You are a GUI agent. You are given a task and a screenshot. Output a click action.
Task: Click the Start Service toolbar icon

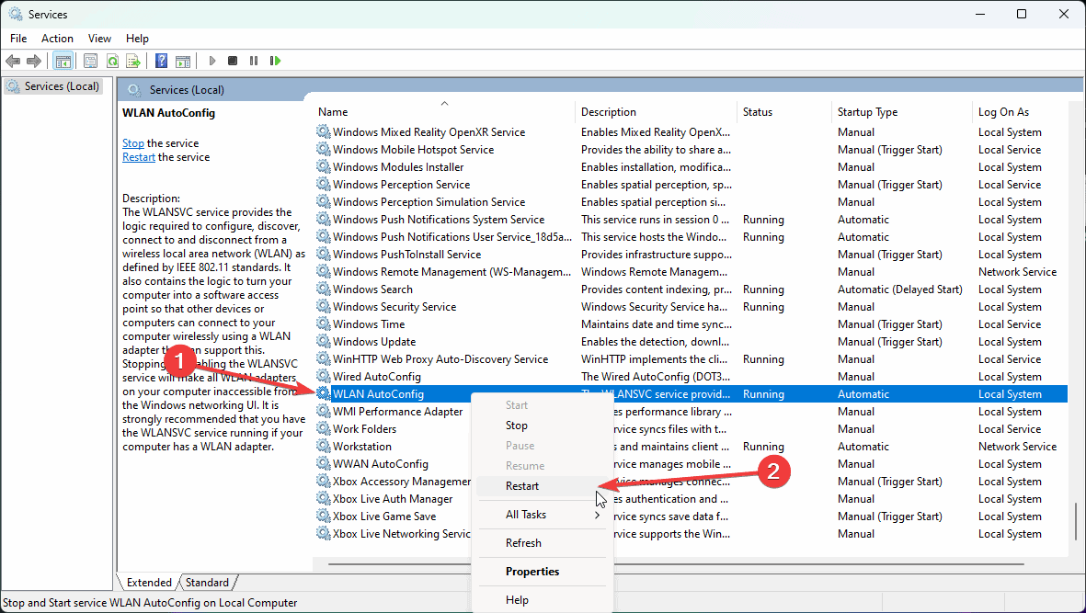(212, 61)
